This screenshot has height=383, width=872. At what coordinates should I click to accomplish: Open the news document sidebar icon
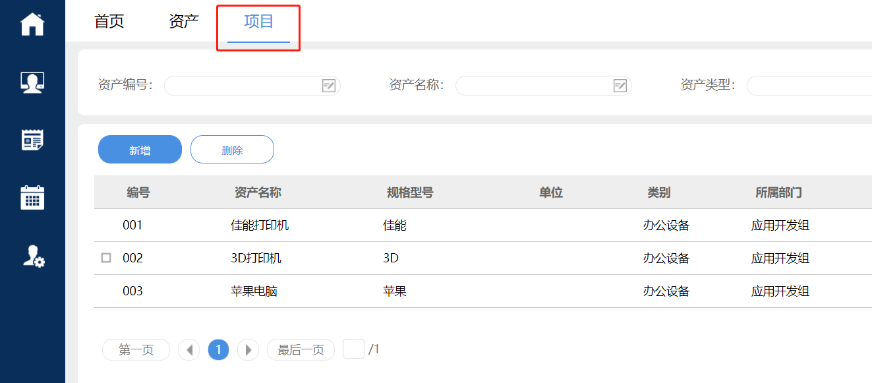pyautogui.click(x=32, y=140)
